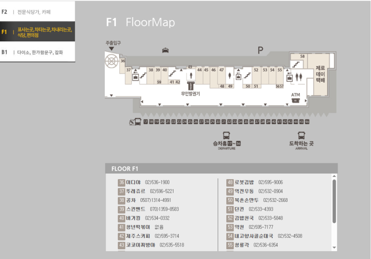Screen dimensions: 371x259
Task: Select store 38 공차 in the list
Action: coord(144,201)
